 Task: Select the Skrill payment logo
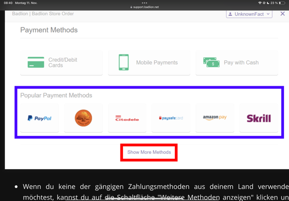click(259, 118)
